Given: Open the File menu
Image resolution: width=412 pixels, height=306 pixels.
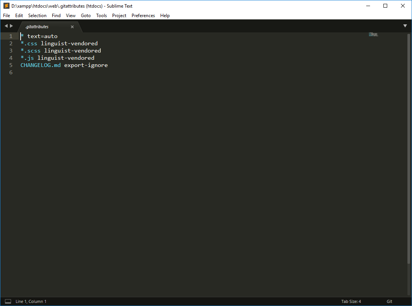Looking at the screenshot, I should point(6,16).
